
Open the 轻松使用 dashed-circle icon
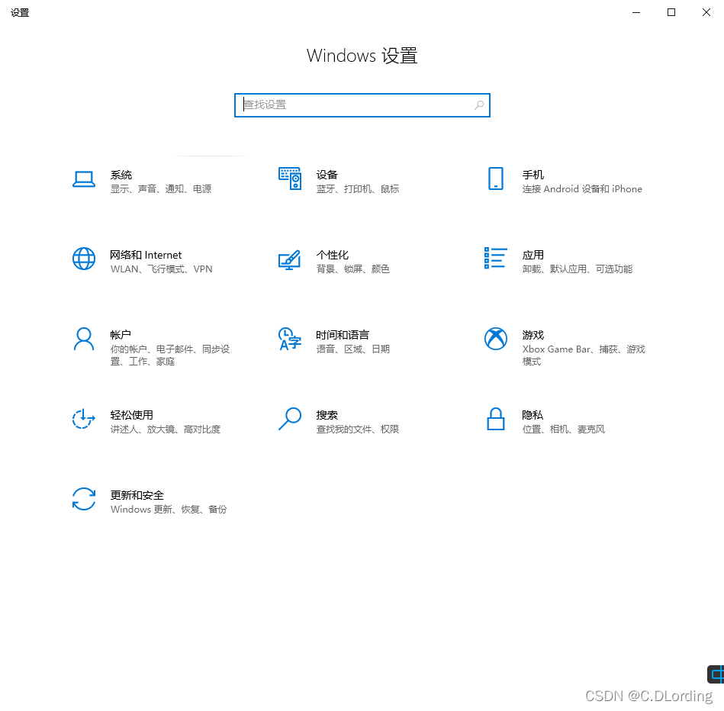click(x=84, y=419)
